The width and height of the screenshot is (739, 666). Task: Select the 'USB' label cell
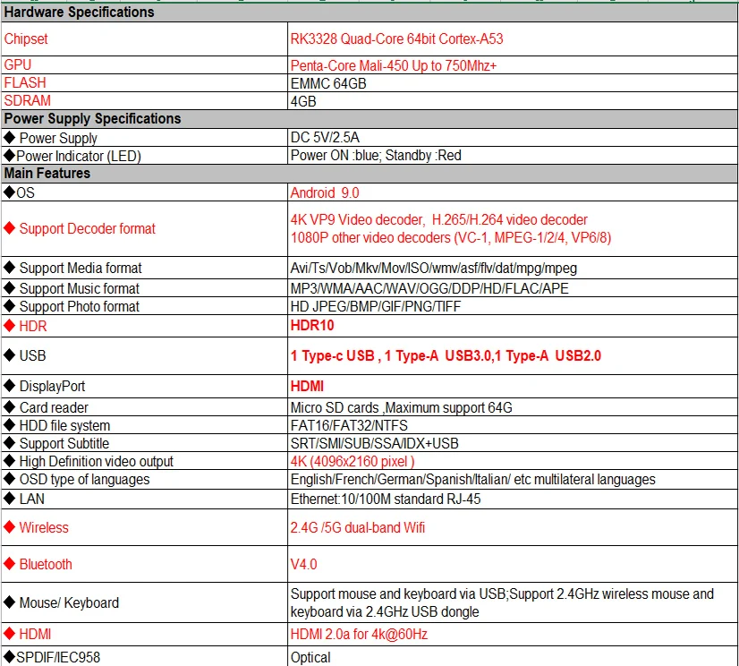click(x=144, y=355)
